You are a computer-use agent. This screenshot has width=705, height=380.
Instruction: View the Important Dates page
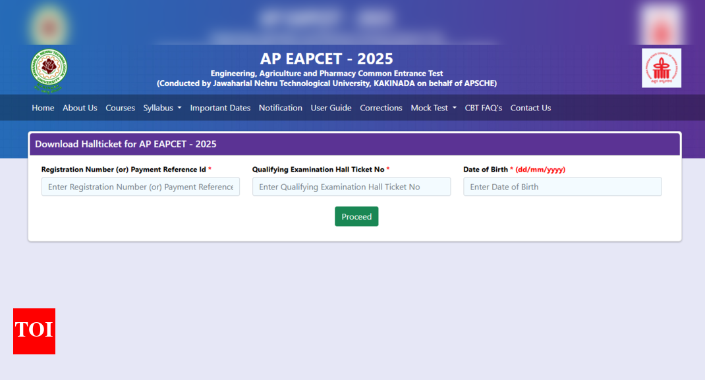pos(220,108)
